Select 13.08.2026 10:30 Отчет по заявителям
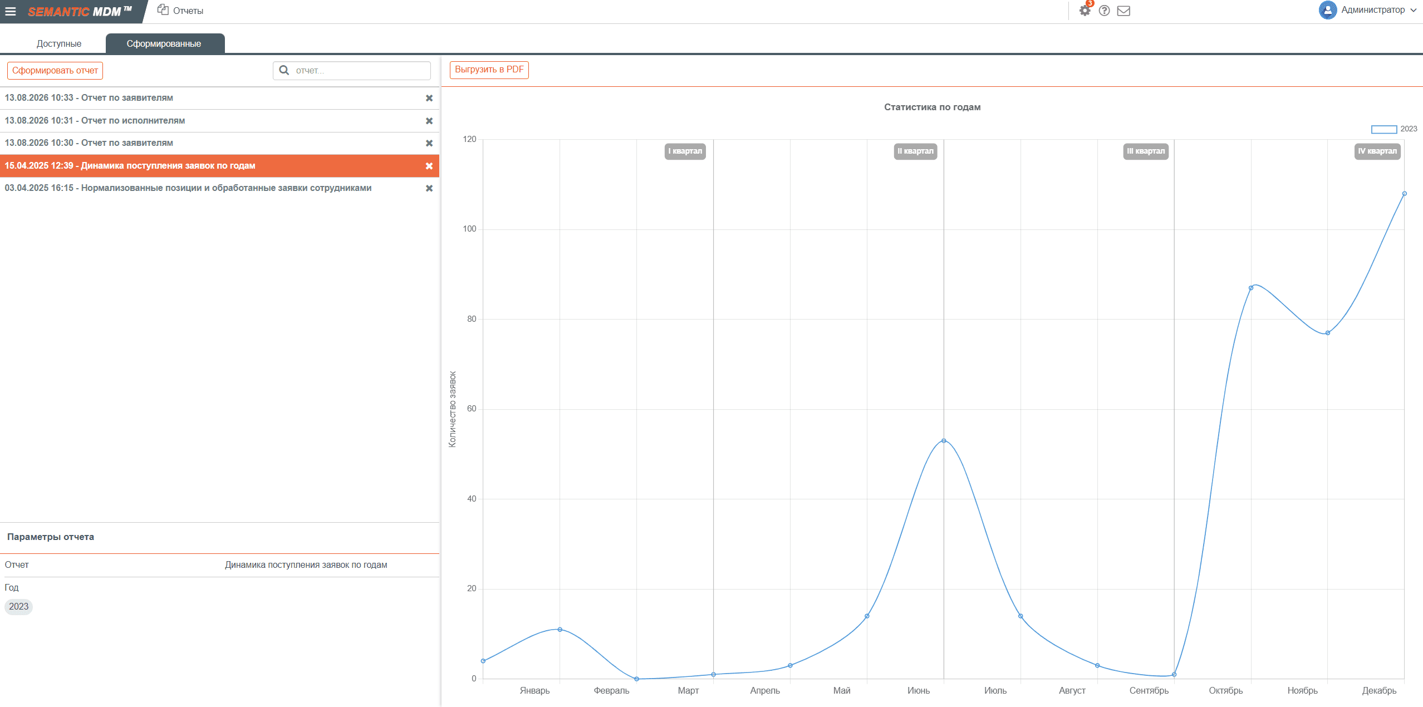This screenshot has width=1423, height=707. click(x=219, y=143)
